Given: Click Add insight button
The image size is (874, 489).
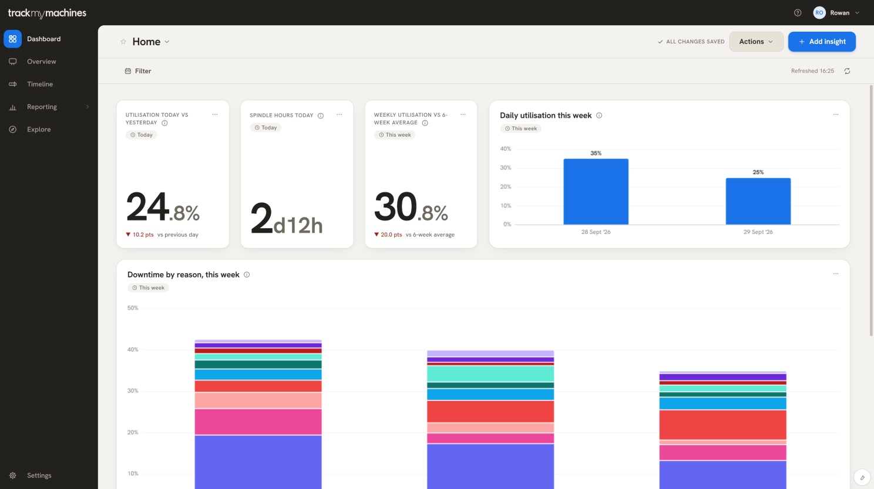Looking at the screenshot, I should point(822,42).
